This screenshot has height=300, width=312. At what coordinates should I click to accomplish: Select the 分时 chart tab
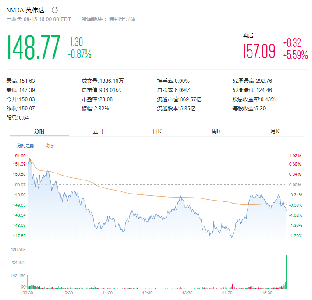click(x=39, y=131)
